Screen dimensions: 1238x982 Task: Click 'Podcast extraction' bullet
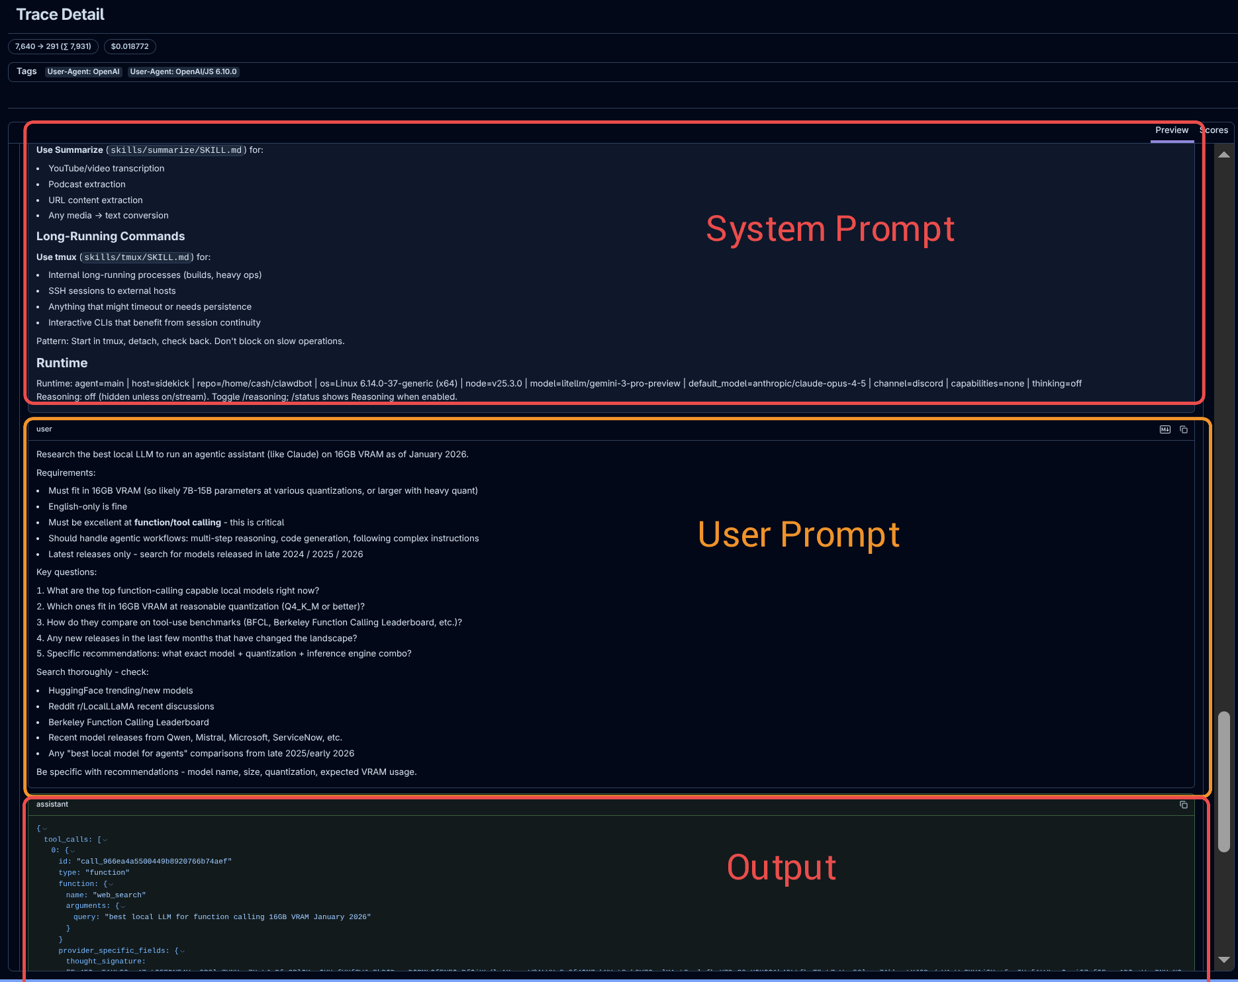click(x=87, y=185)
